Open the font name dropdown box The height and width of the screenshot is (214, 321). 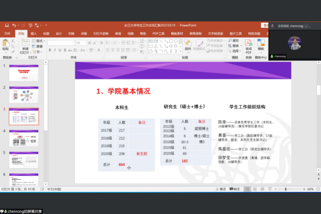pos(61,43)
